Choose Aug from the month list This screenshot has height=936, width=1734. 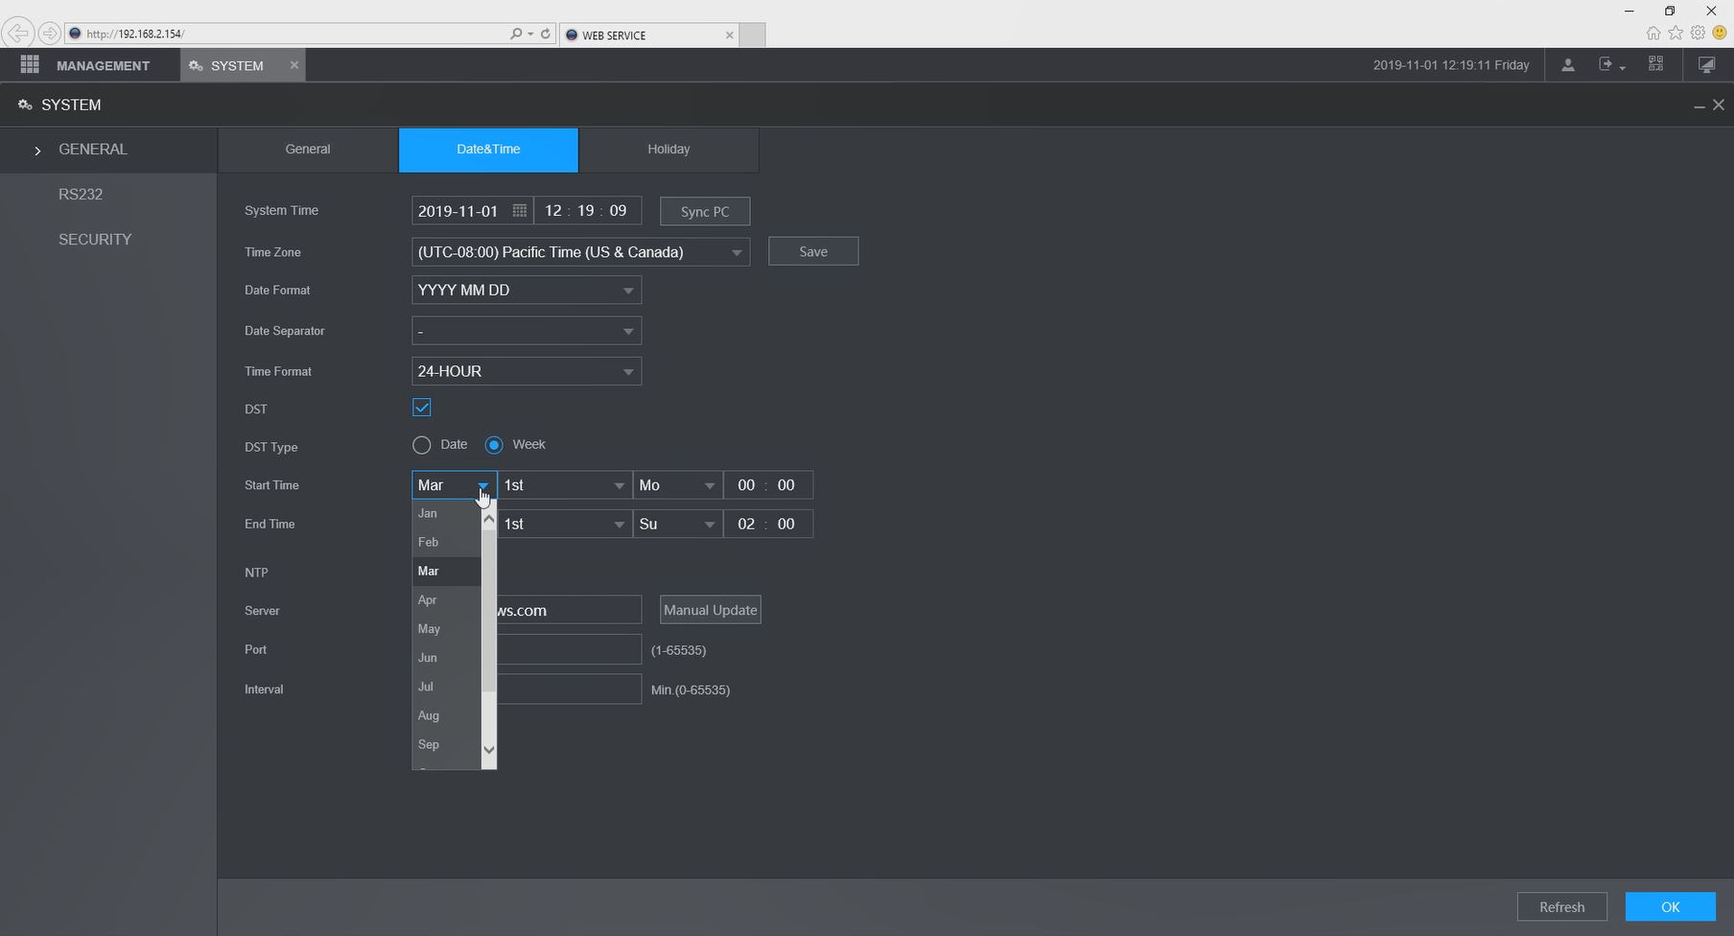(447, 715)
